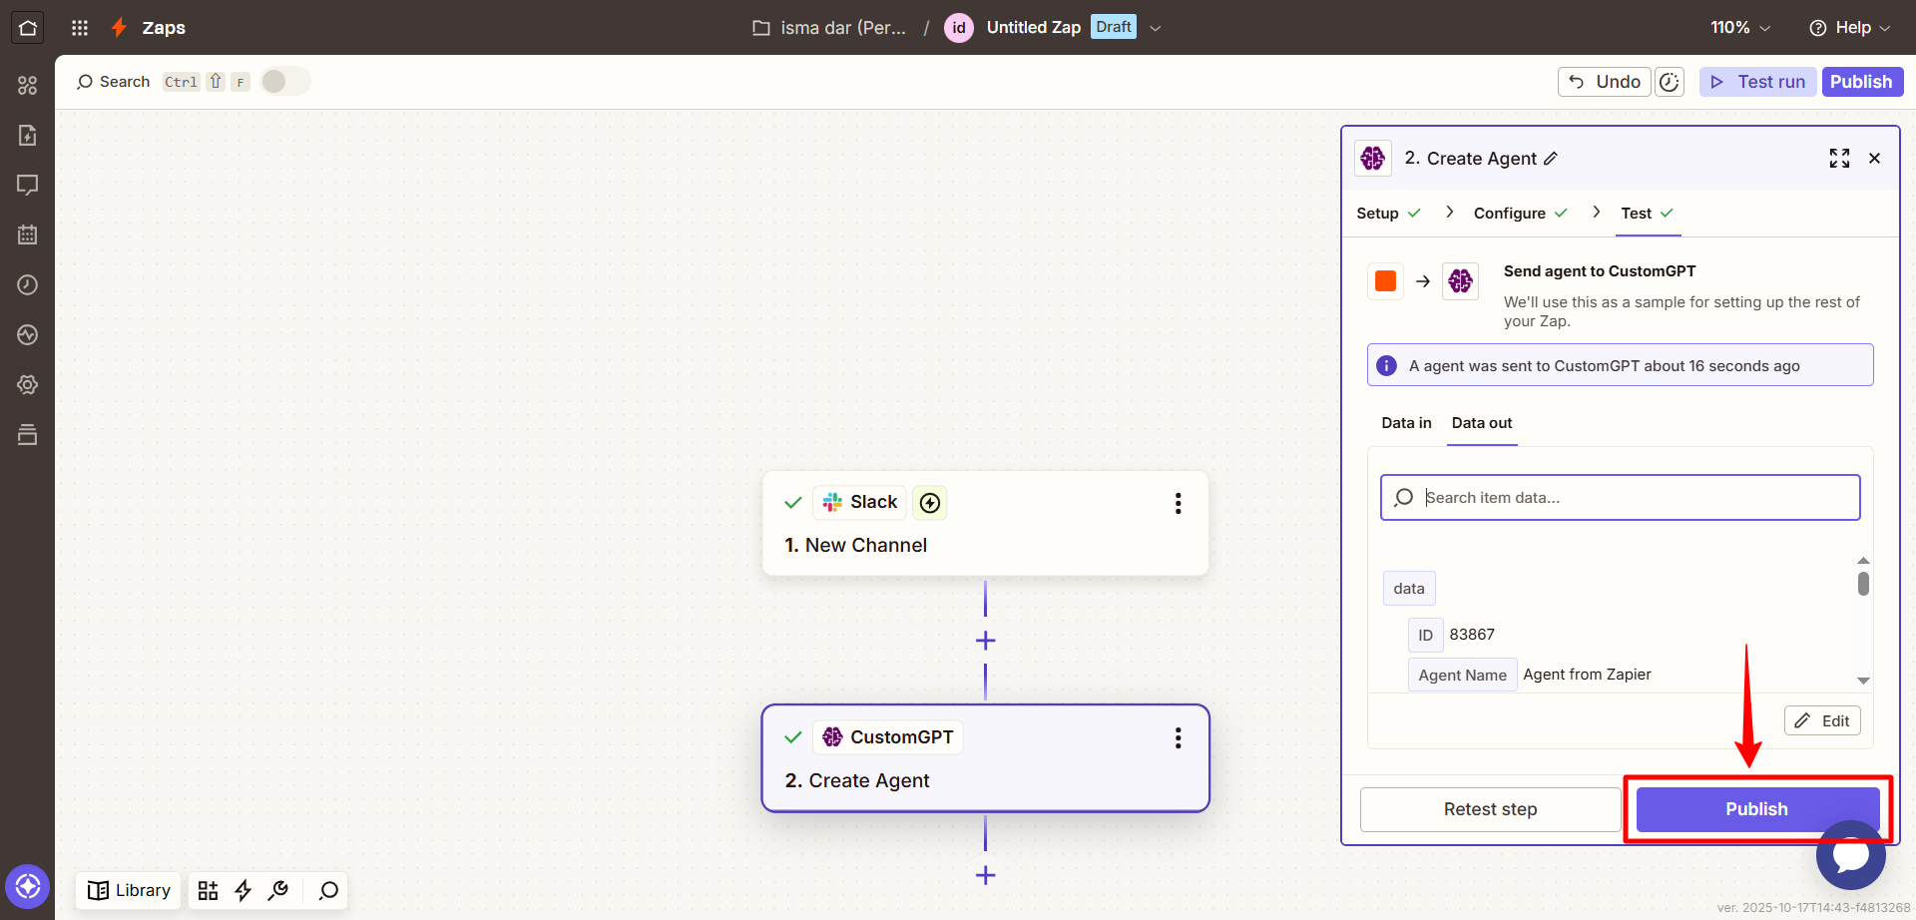1916x920 pixels.
Task: Select the Test tab
Action: pyautogui.click(x=1648, y=214)
